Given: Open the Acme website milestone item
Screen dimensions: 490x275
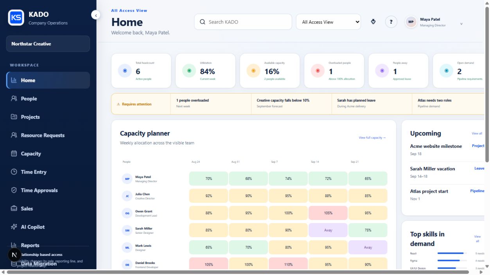Looking at the screenshot, I should (x=447, y=150).
